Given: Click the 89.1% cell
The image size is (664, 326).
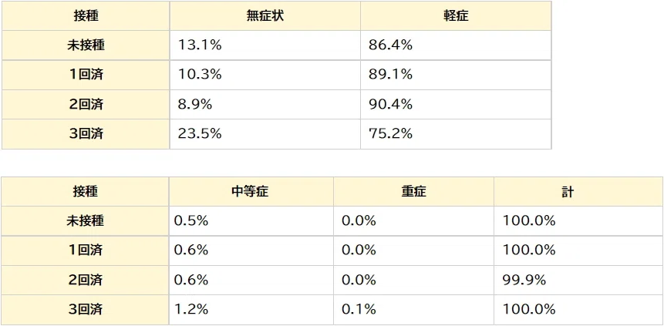Looking at the screenshot, I should [x=456, y=75].
